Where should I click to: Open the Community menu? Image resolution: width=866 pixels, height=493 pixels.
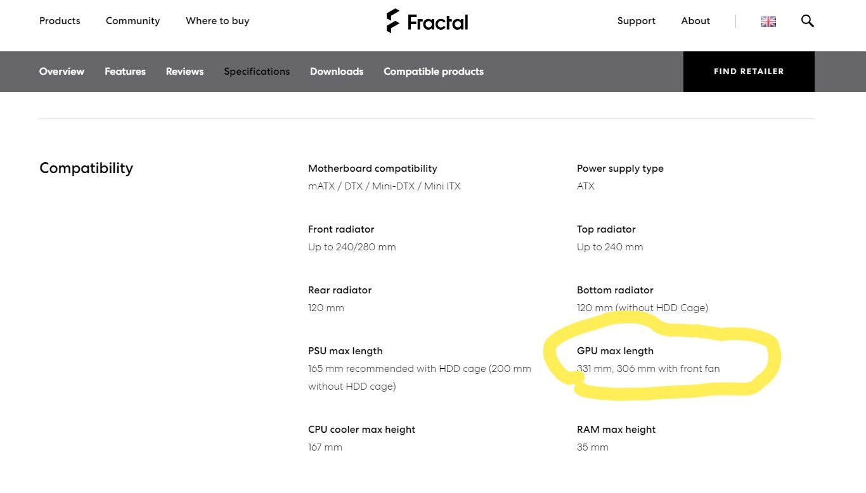coord(133,21)
